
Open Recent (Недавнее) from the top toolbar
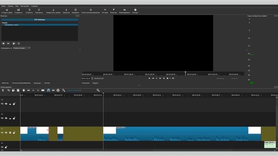[75, 10]
